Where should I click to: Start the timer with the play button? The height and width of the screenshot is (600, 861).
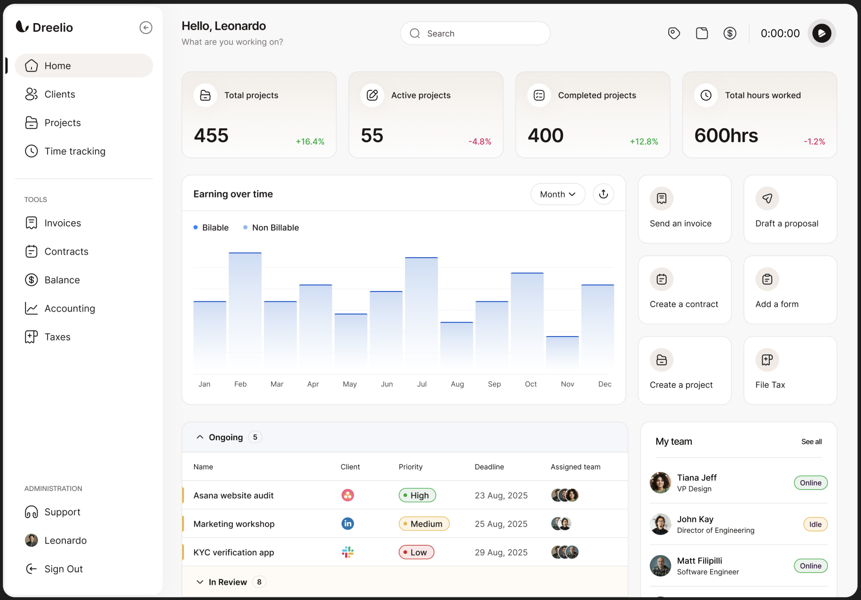pos(821,33)
